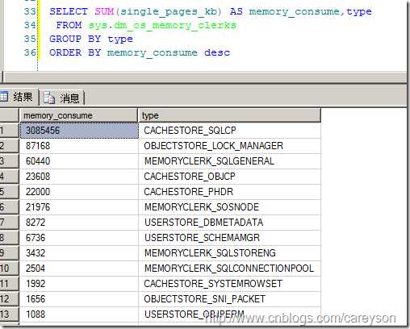Click the GROUP BY line 35 in editor

[91, 39]
